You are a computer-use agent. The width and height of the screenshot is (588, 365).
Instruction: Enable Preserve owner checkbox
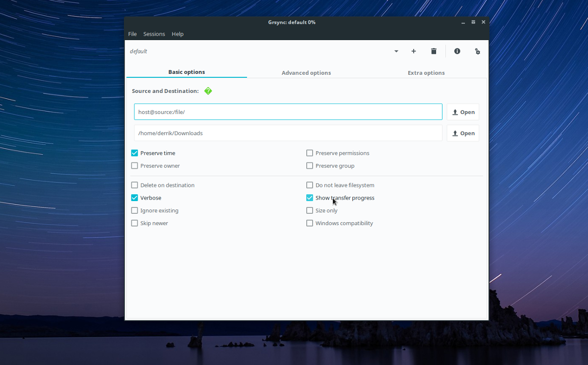point(135,166)
